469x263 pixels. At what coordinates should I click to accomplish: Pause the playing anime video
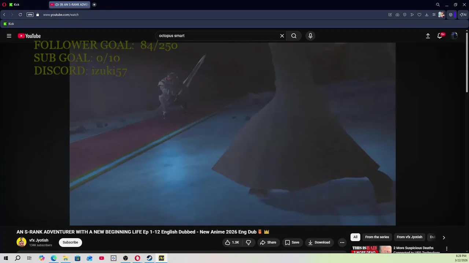(233, 134)
